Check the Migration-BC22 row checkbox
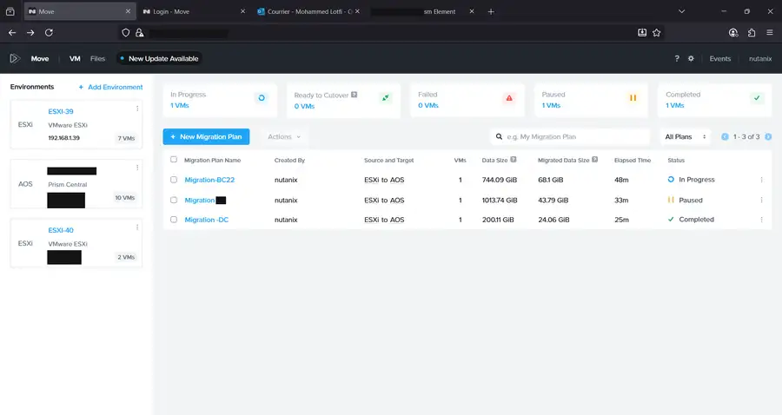Viewport: 782px width, 415px height. pos(174,180)
